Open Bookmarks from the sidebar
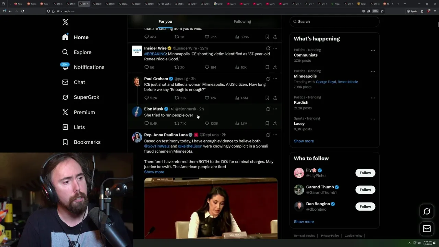 pos(81,142)
